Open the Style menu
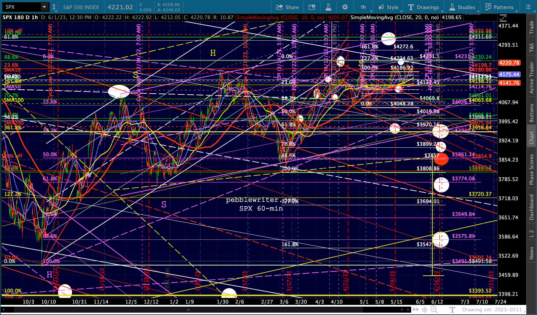Viewport: 537px width, 315px height. (x=388, y=7)
